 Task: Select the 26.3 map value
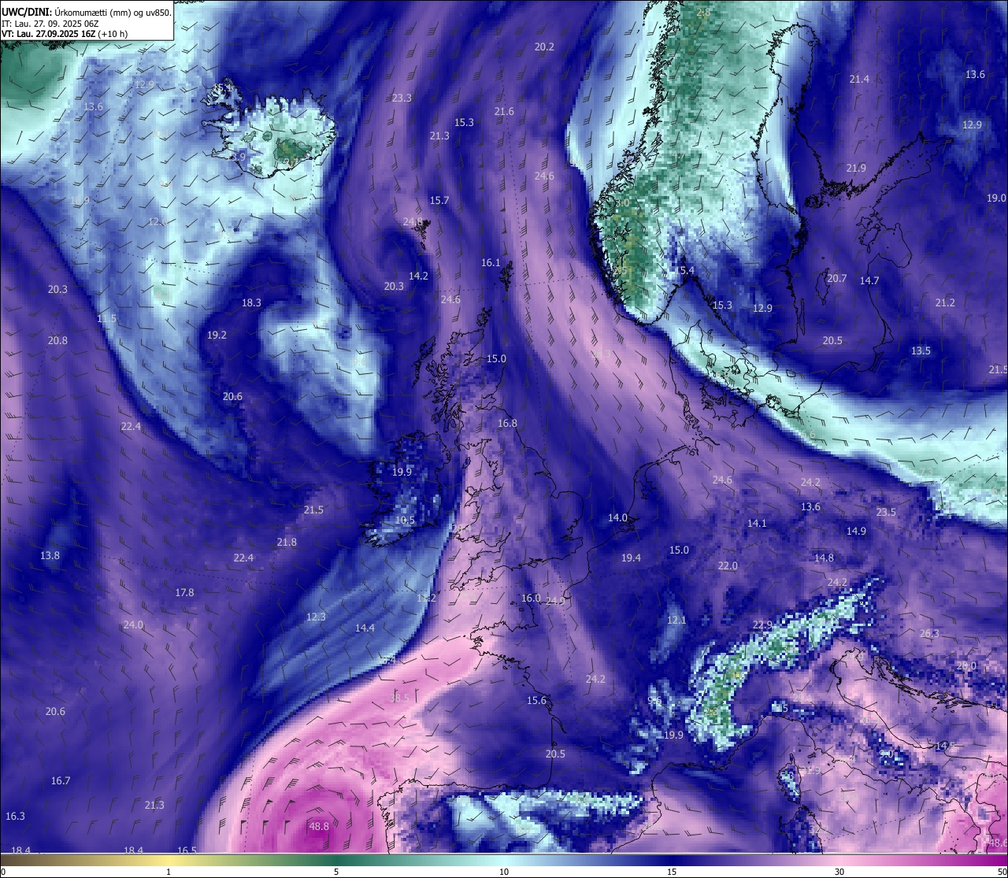coord(929,633)
